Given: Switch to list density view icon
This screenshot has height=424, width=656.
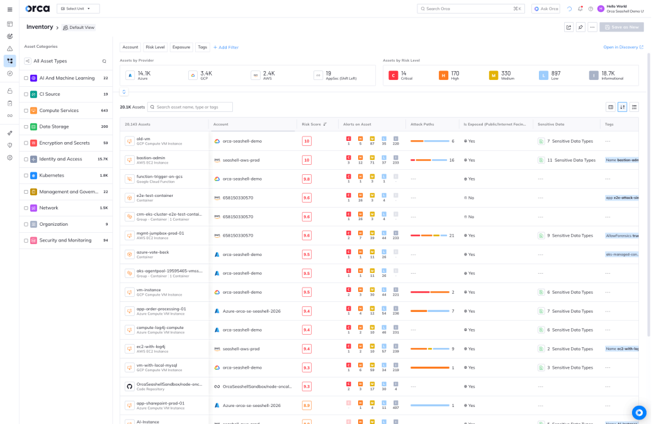Looking at the screenshot, I should coord(634,108).
